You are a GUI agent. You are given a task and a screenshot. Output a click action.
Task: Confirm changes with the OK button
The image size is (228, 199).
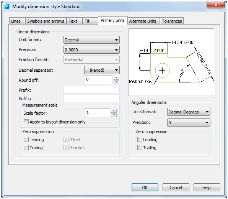tap(145, 187)
